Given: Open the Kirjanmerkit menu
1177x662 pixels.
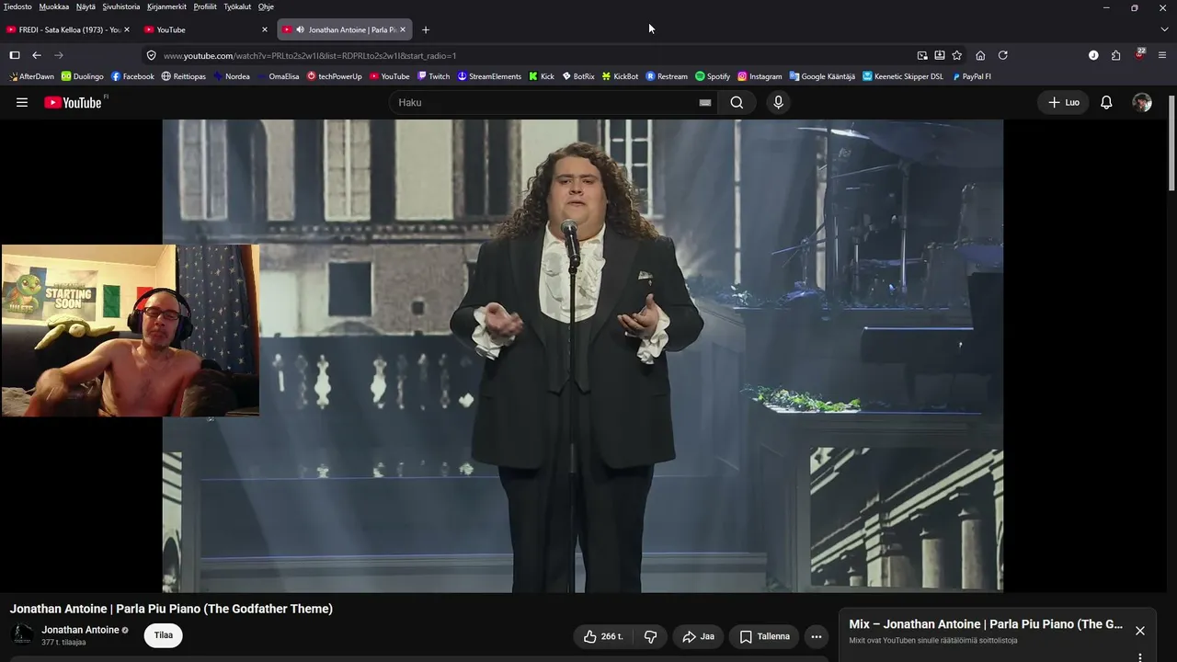Looking at the screenshot, I should [166, 6].
